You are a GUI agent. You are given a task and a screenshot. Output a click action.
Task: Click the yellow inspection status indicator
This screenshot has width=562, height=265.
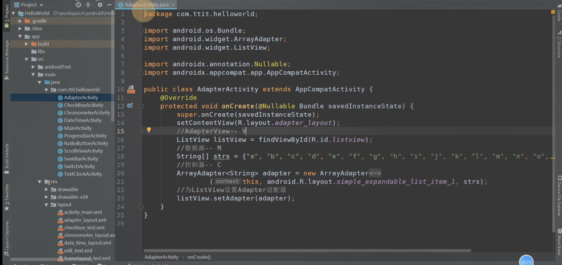[x=553, y=12]
